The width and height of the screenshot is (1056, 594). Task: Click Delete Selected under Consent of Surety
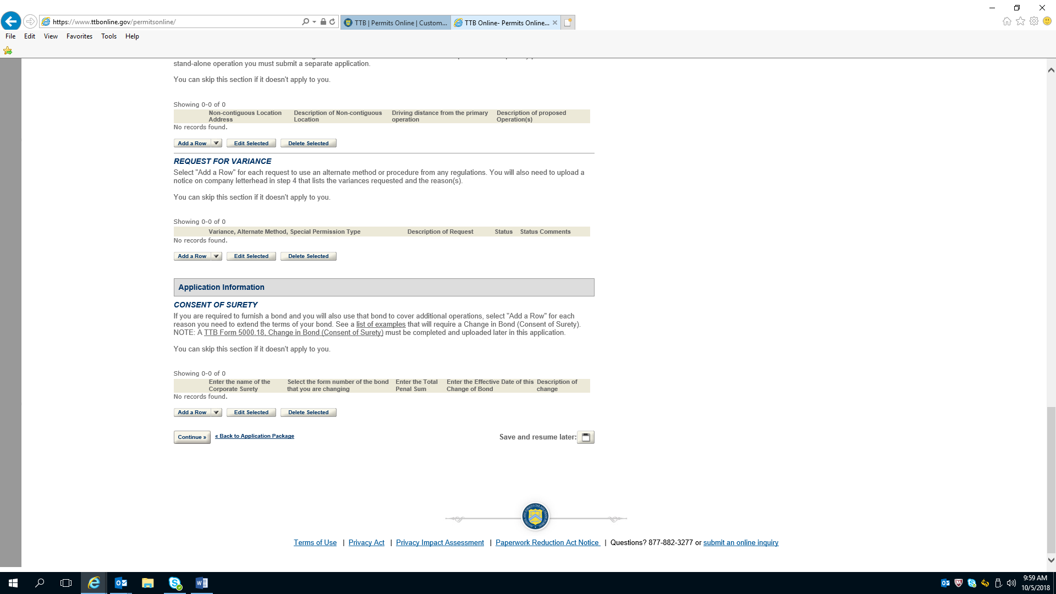pos(308,413)
